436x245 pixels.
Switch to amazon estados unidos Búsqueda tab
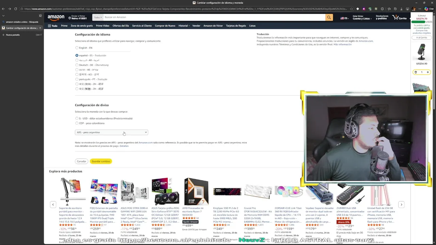point(22,22)
